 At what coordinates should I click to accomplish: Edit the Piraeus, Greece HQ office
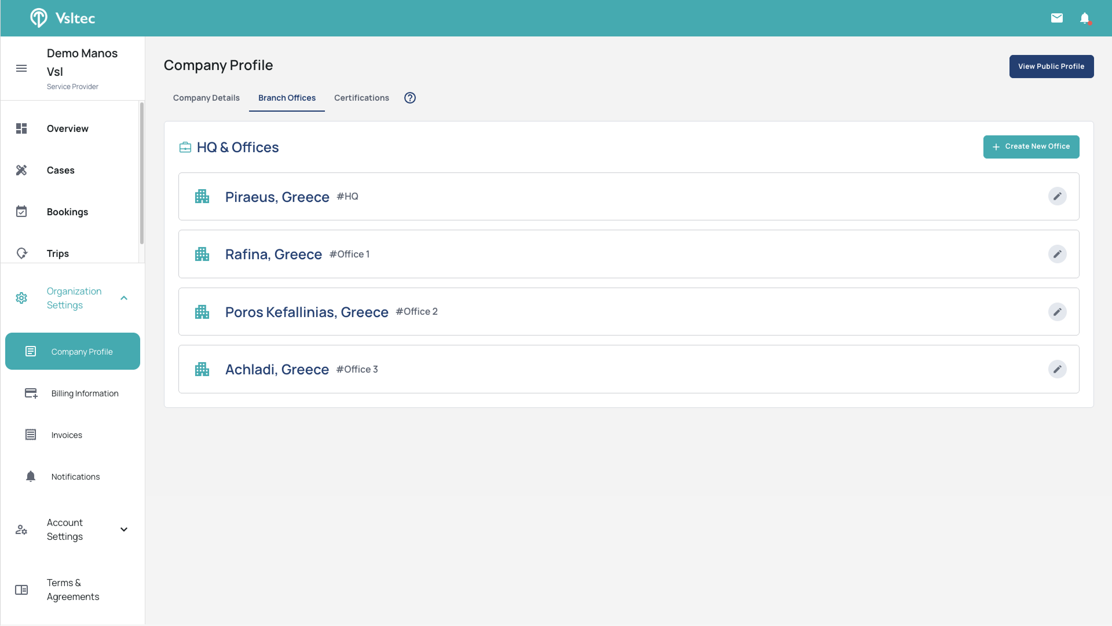coord(1057,197)
